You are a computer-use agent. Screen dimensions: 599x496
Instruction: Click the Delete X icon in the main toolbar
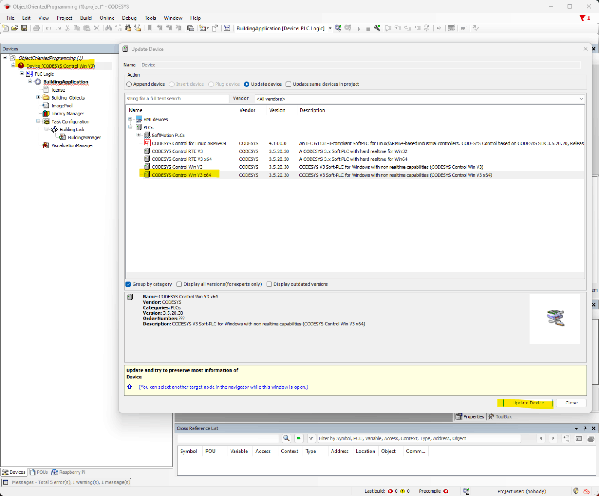(96, 28)
